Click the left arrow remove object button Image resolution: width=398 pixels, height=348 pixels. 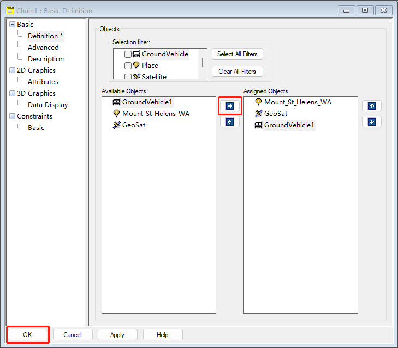(229, 122)
